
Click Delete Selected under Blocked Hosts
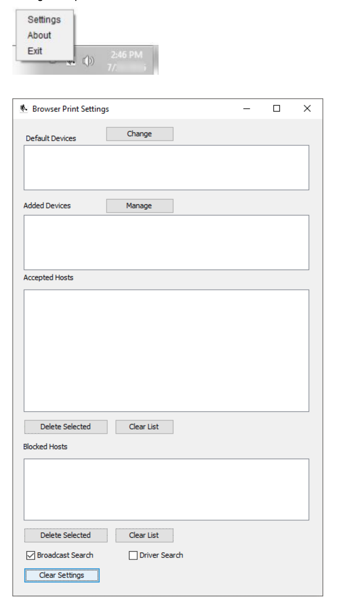(66, 535)
